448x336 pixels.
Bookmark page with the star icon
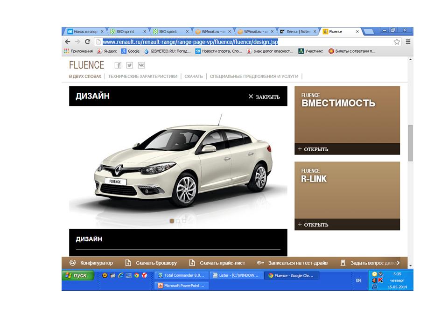[x=397, y=42]
